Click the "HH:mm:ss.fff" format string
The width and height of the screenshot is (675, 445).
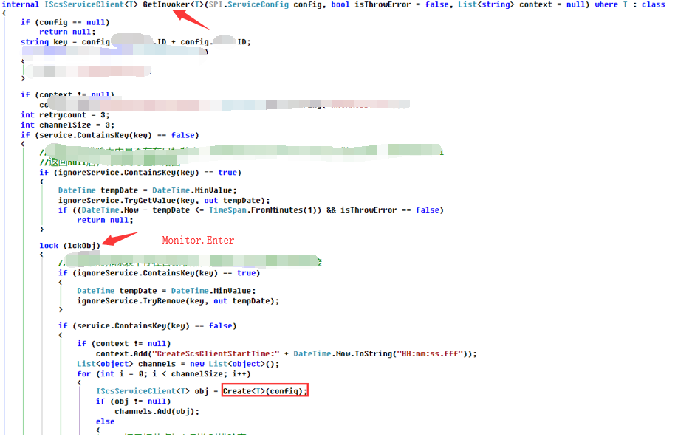click(432, 353)
